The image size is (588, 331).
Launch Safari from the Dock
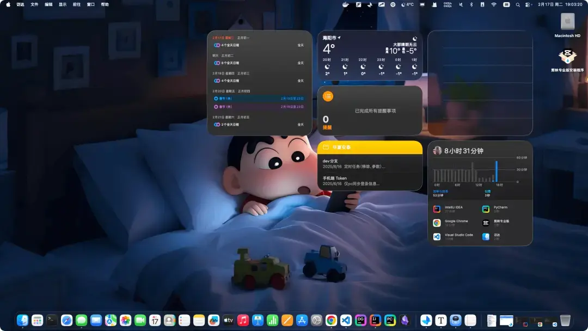(x=65, y=320)
